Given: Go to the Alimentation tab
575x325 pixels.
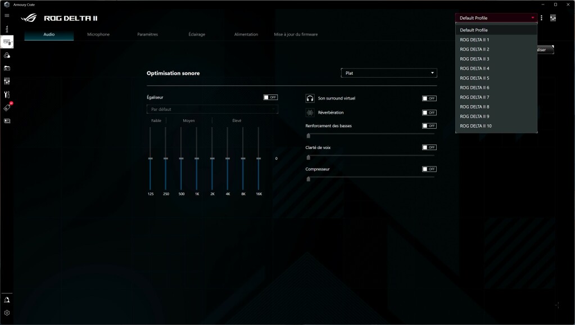Looking at the screenshot, I should [246, 34].
